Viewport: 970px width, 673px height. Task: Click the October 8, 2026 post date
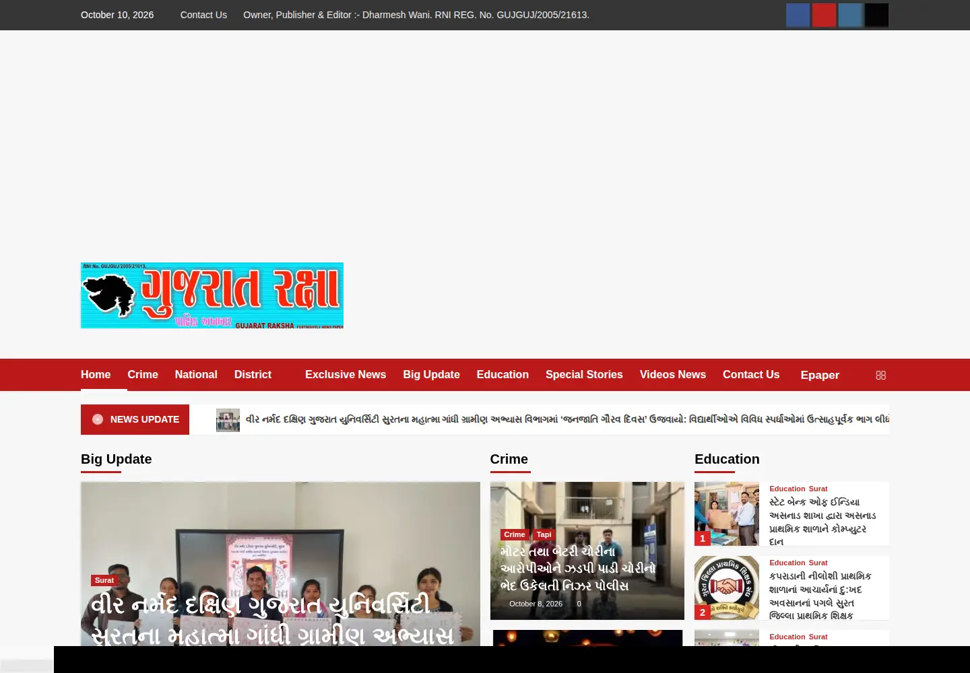pos(536,604)
